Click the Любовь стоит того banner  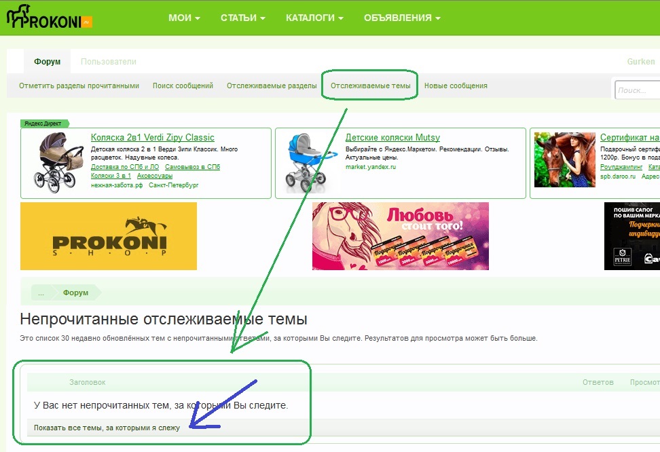[401, 236]
